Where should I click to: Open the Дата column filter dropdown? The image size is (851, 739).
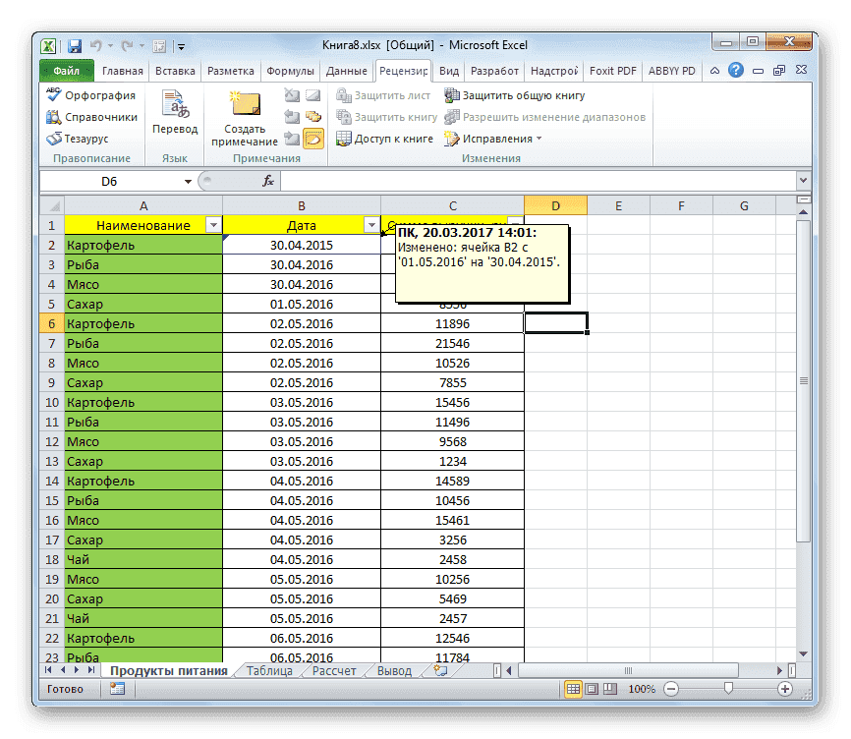(371, 225)
